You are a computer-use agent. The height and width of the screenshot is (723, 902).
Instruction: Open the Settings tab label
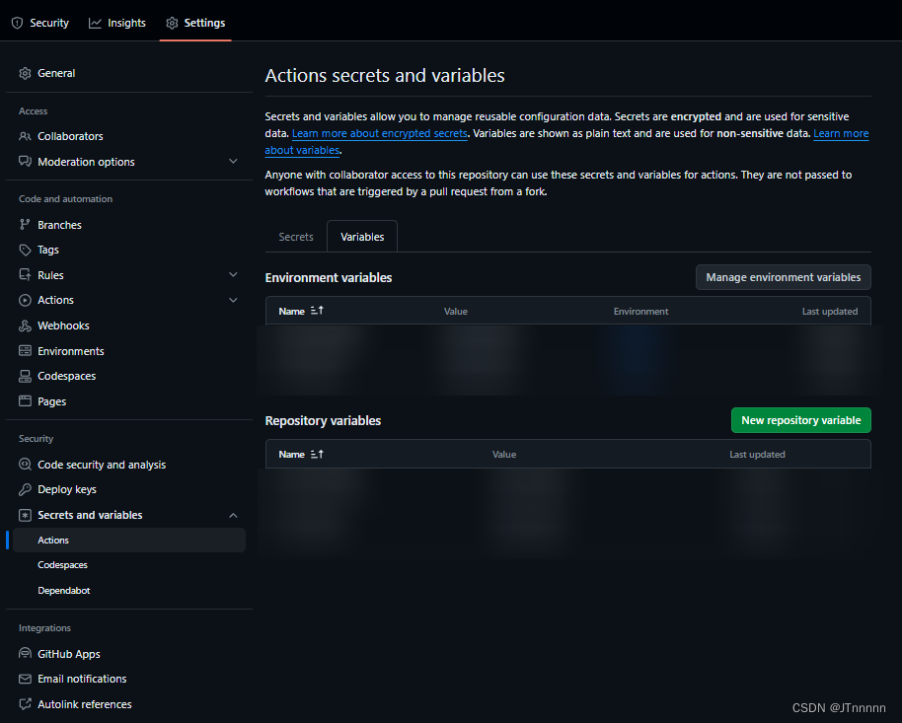click(x=204, y=23)
